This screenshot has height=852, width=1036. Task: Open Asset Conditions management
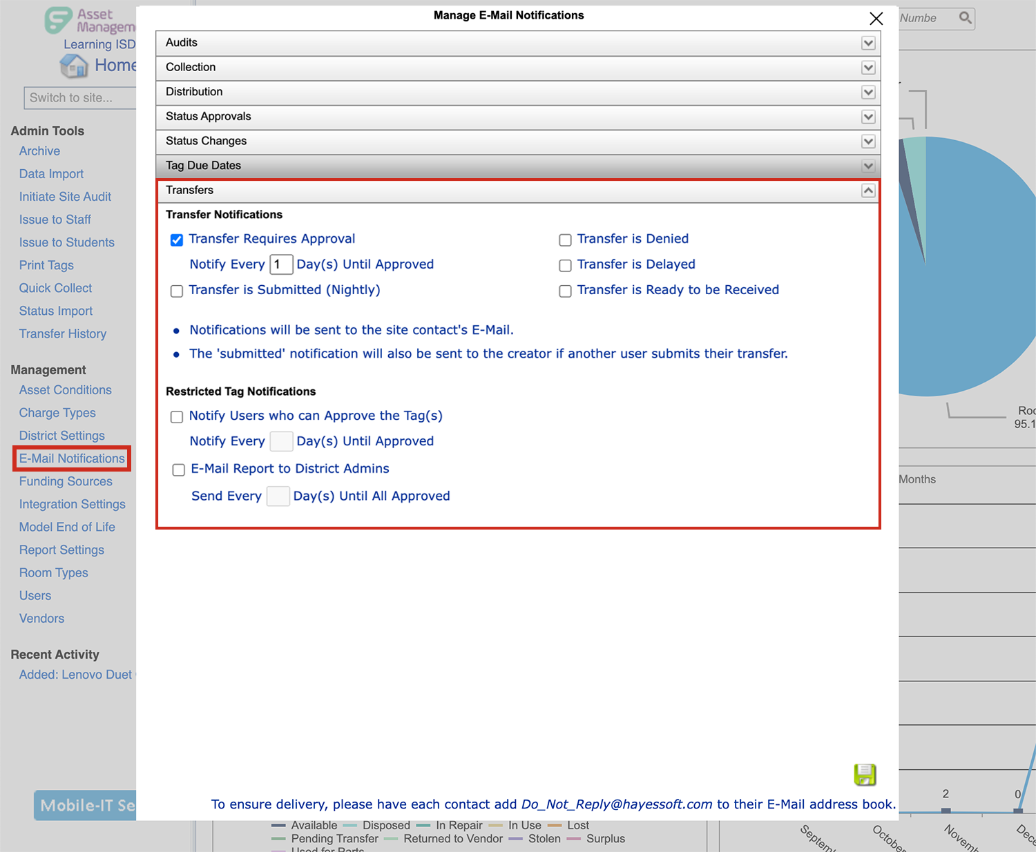pyautogui.click(x=66, y=390)
